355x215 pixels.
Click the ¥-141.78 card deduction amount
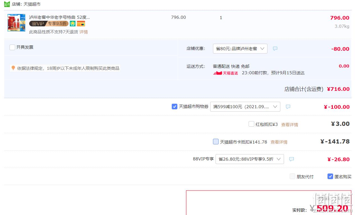click(x=335, y=141)
